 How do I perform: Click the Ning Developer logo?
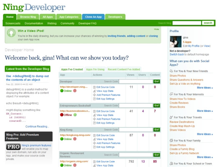pos(34,7)
